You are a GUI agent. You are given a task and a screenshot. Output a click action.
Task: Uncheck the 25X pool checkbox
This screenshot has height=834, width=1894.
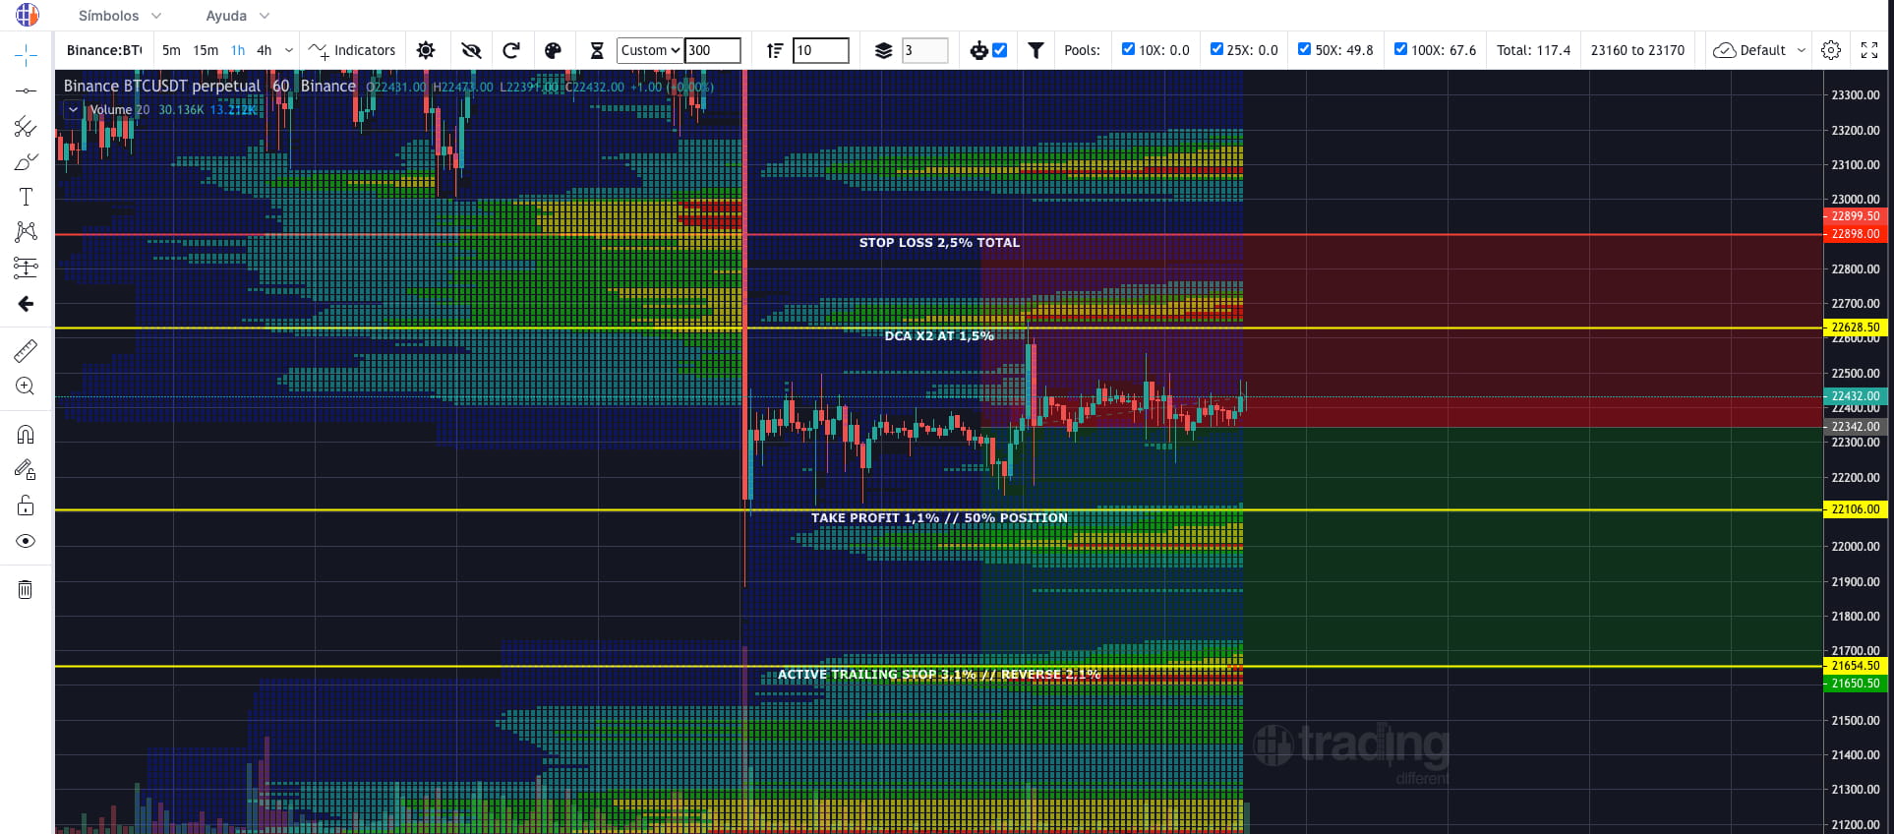[1216, 49]
